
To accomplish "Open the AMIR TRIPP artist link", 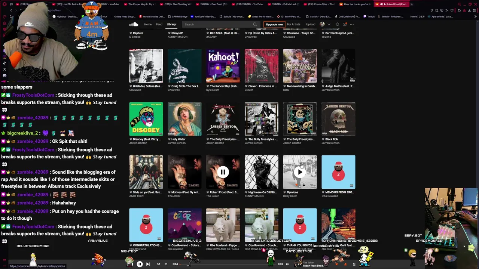I will pos(137,196).
